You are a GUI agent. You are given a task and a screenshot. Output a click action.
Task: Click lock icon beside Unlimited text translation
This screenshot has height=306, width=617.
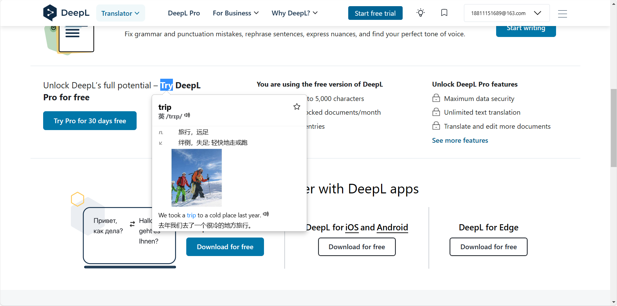pos(436,112)
